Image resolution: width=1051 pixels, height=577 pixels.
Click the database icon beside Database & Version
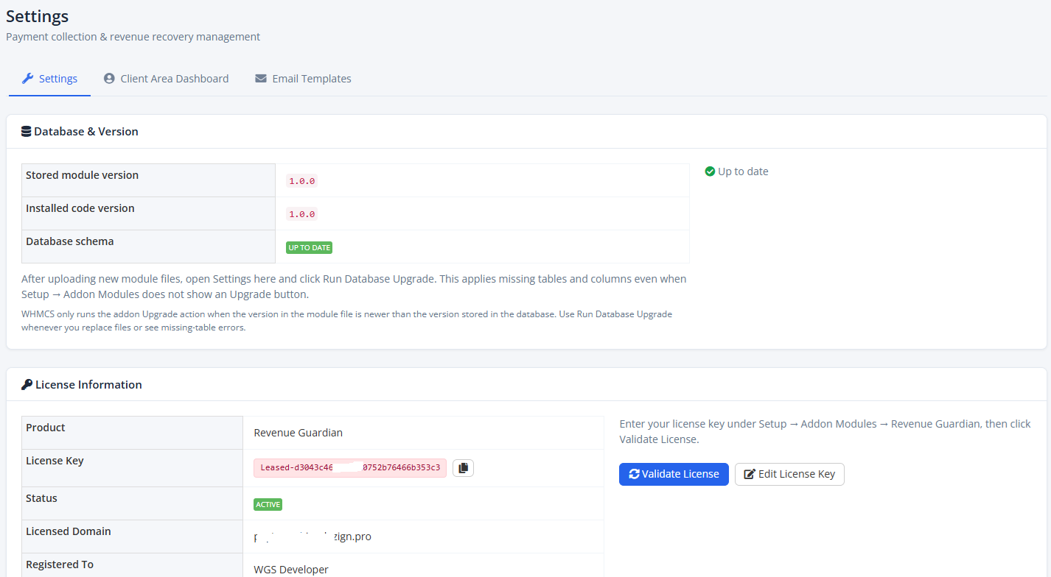point(27,132)
